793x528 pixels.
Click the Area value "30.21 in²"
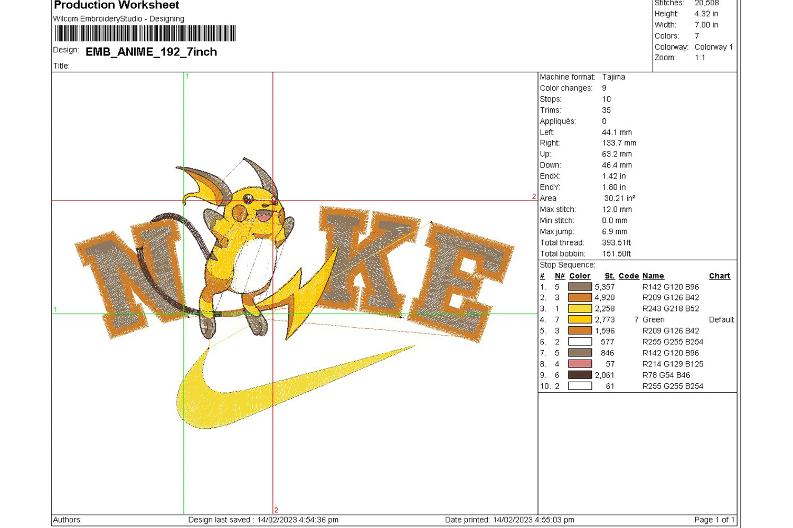point(620,199)
